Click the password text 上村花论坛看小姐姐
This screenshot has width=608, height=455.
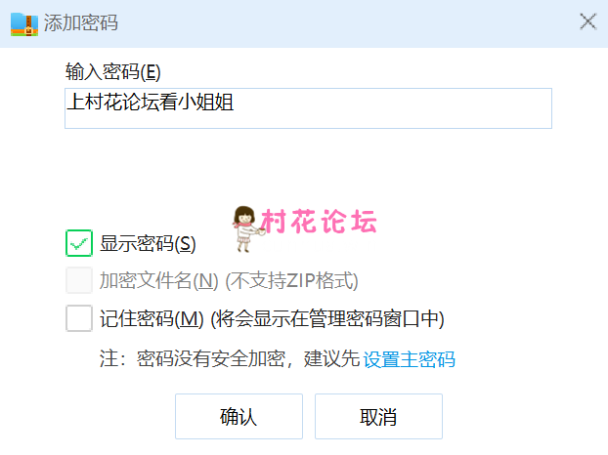(x=151, y=103)
